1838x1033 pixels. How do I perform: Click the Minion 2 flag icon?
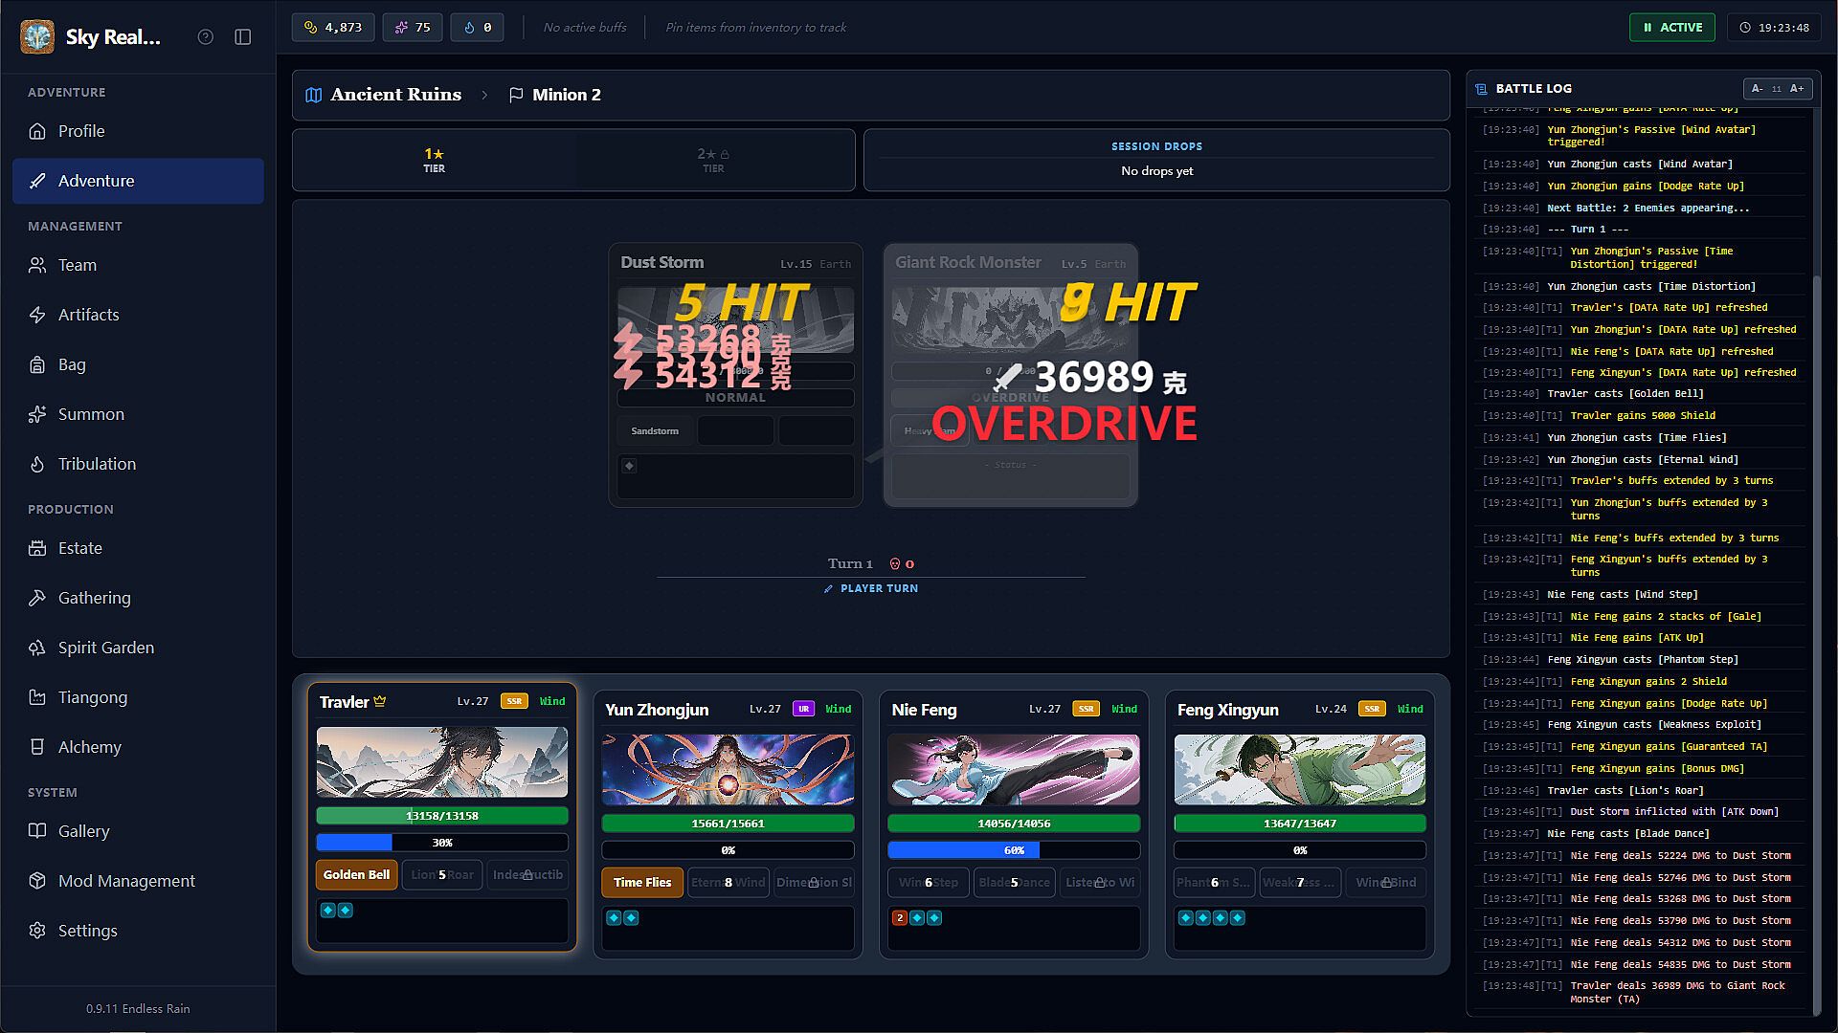[516, 95]
